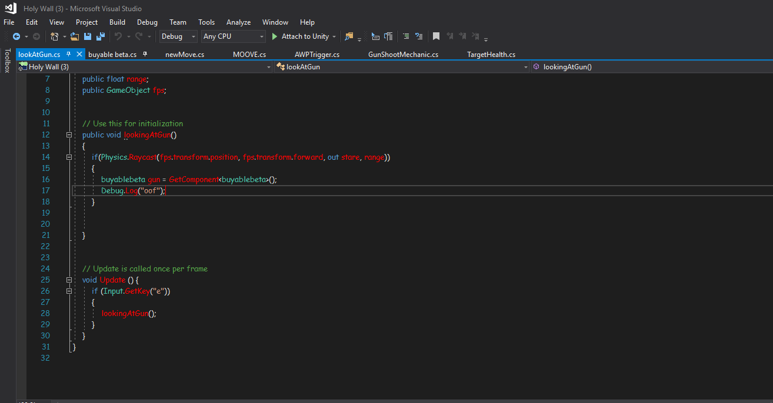Pin the buyable beta.cs tab
773x403 pixels.
(145, 54)
